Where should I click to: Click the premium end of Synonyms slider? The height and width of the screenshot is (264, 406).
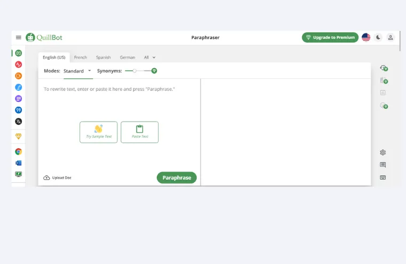(154, 70)
